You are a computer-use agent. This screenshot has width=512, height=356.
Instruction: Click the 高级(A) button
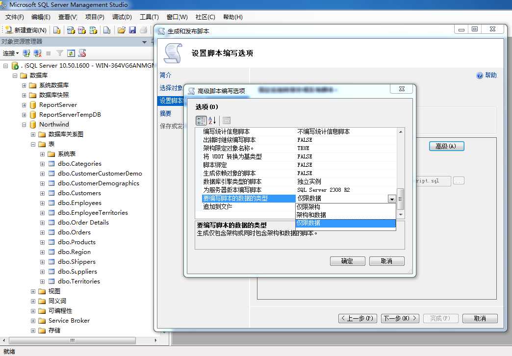(446, 146)
